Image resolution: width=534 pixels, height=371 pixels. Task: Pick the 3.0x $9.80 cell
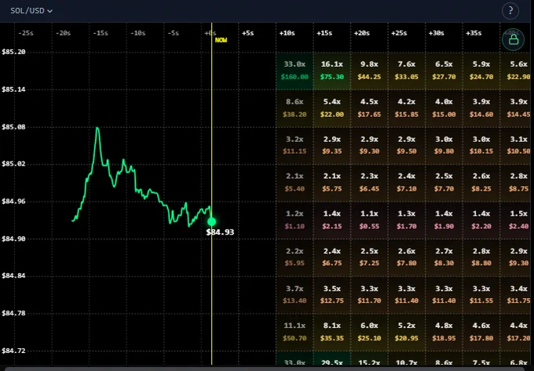(x=444, y=146)
